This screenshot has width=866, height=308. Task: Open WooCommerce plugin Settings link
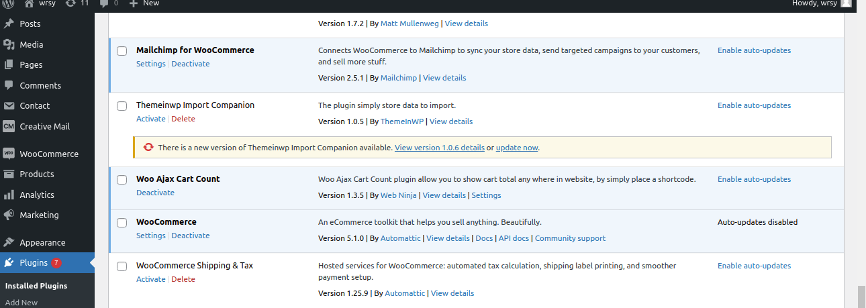pos(150,236)
